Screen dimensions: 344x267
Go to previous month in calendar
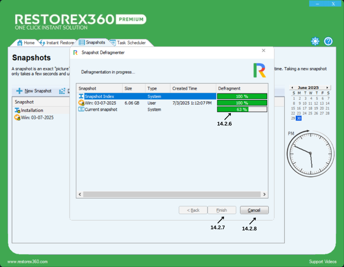click(x=291, y=88)
